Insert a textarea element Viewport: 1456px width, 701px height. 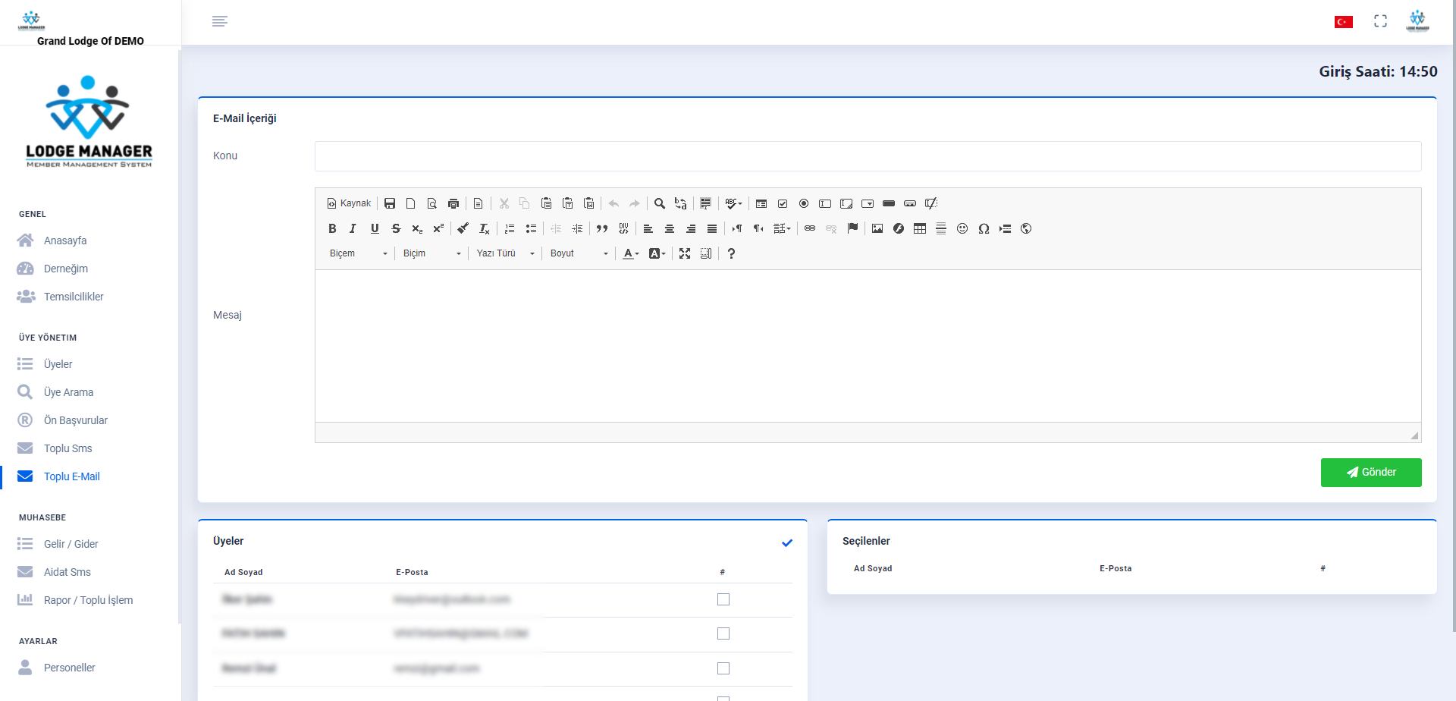(846, 203)
